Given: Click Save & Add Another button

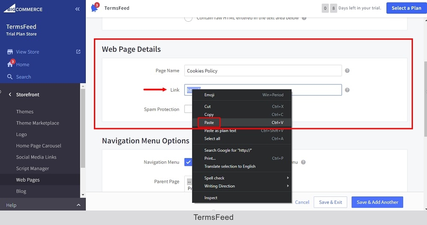Looking at the screenshot, I should click(x=377, y=202).
